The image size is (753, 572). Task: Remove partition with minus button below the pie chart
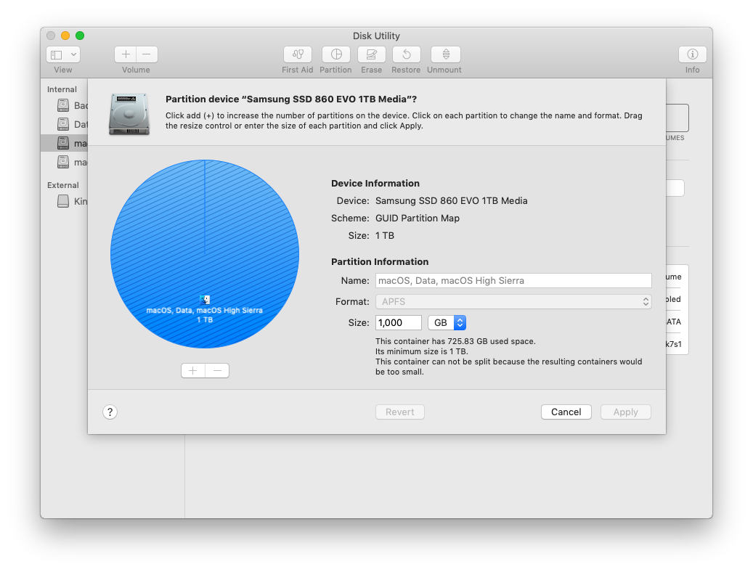217,371
